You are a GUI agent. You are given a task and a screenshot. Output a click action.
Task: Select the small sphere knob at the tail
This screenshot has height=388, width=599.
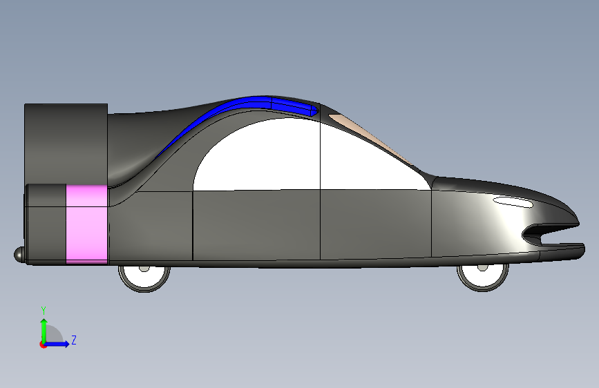click(x=19, y=254)
